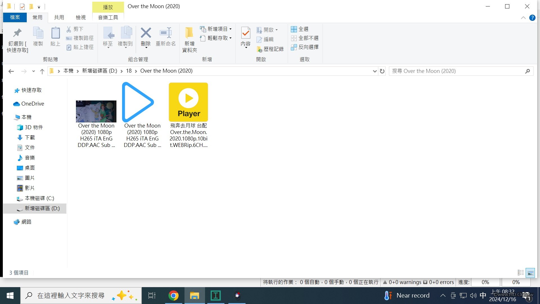Image resolution: width=540 pixels, height=304 pixels.
Task: Click the Pin to Quick Access (釘選到快速存取) icon
Action: (x=17, y=33)
